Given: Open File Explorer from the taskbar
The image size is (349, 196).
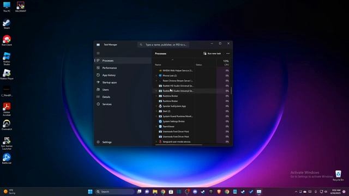Looking at the screenshot, I should coord(155,192).
